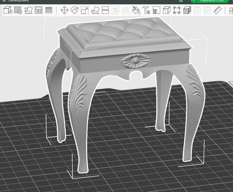Click the Нарезать стол button

click(212, 1)
